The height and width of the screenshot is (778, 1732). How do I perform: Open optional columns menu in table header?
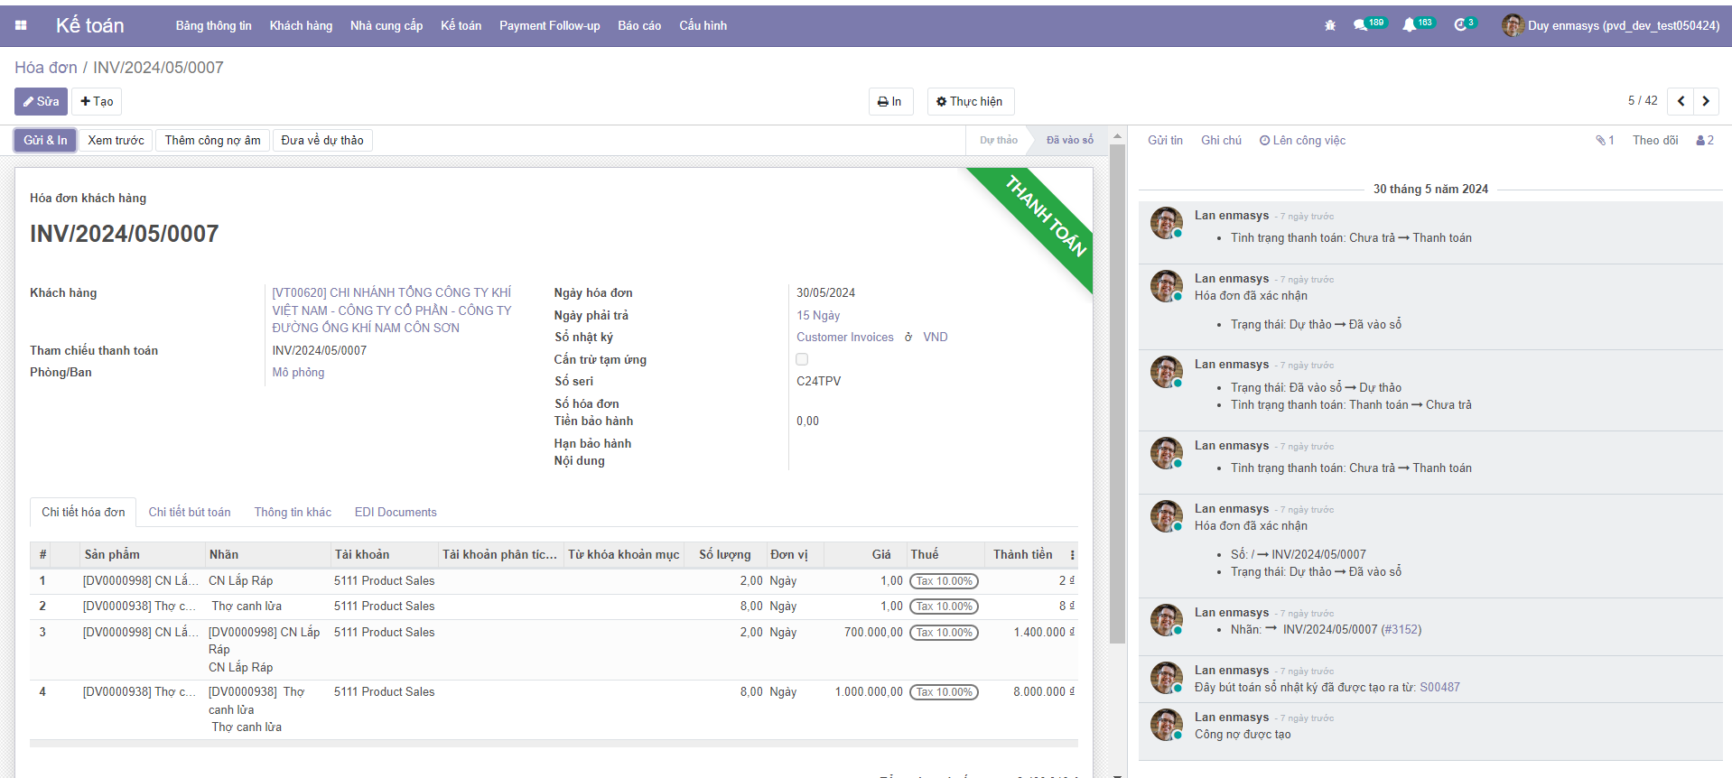tap(1072, 555)
